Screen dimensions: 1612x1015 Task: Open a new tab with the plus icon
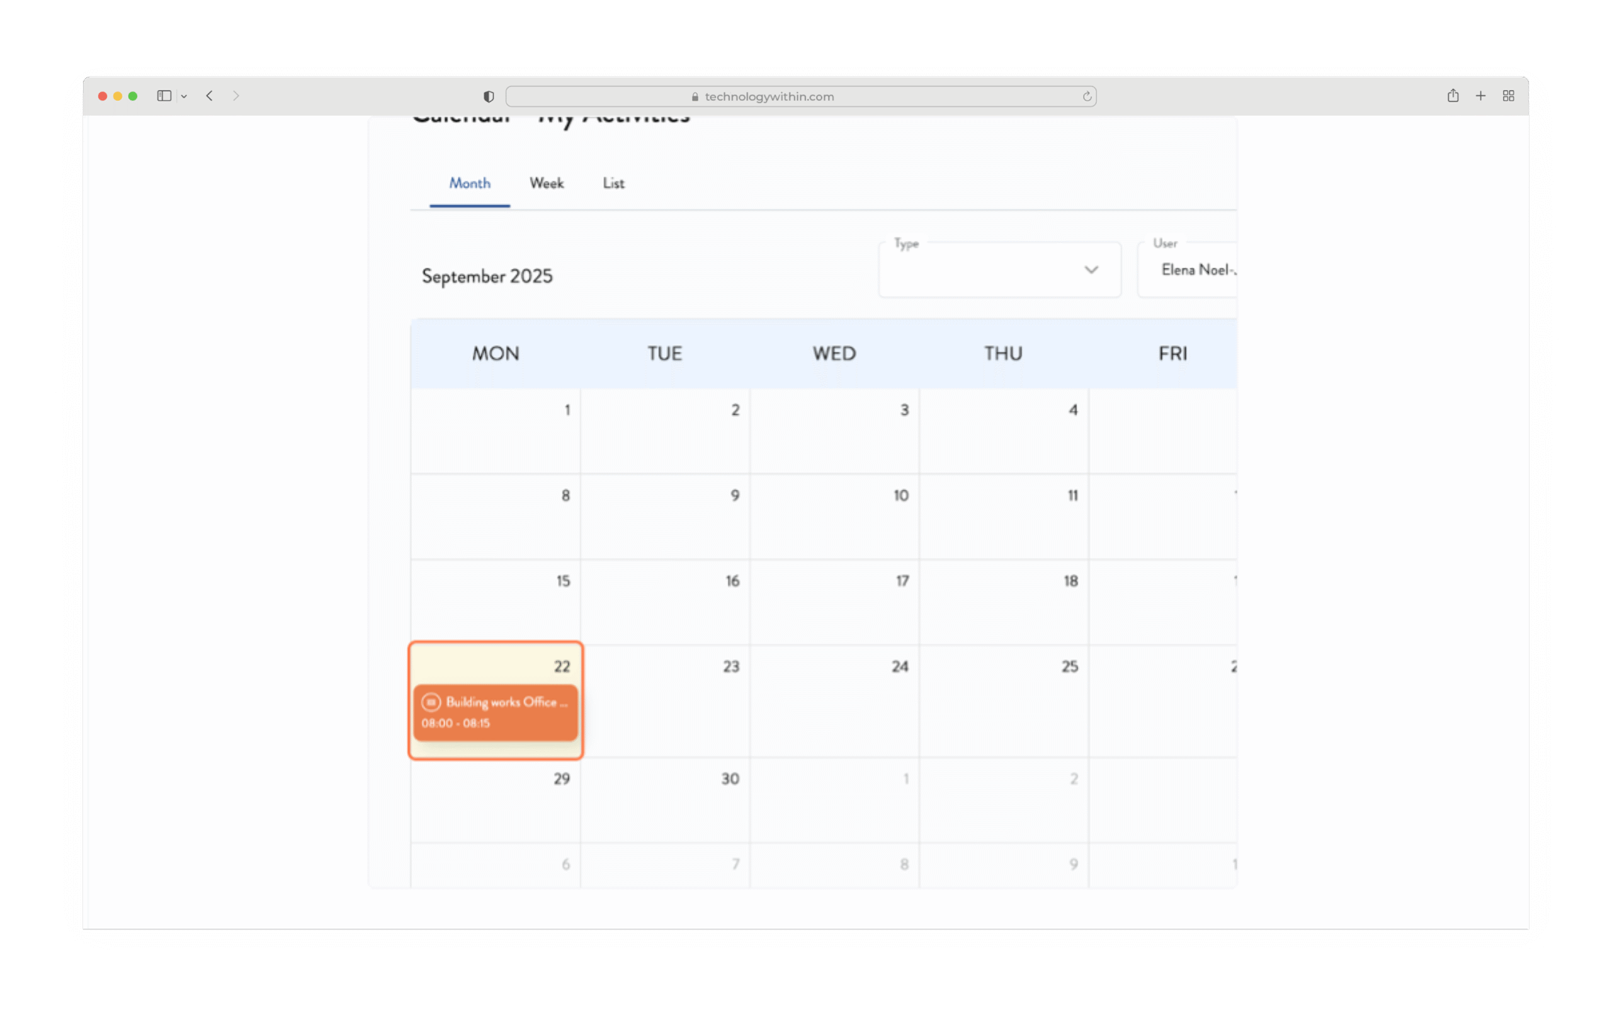pos(1480,96)
